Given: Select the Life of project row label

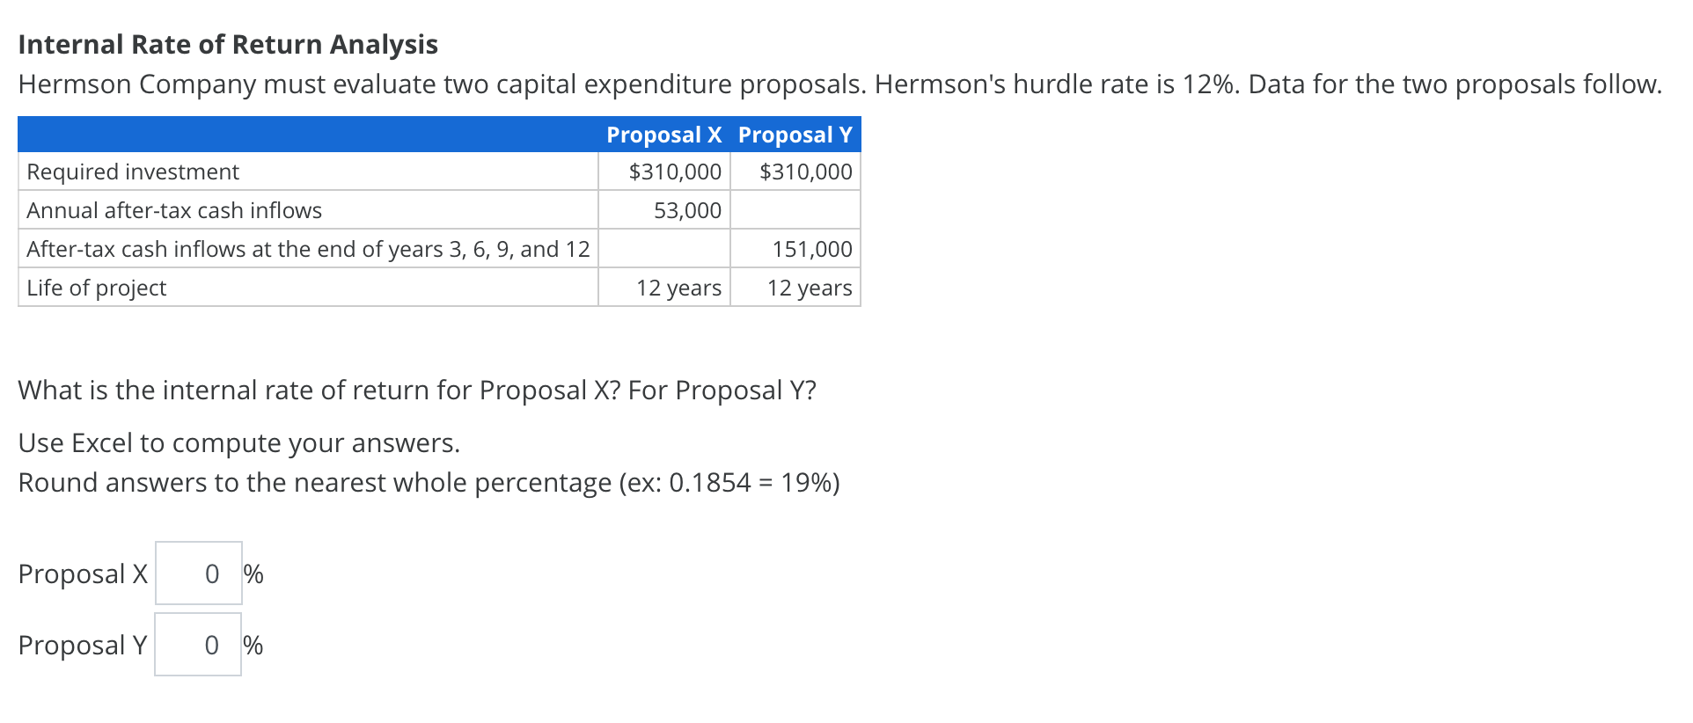Looking at the screenshot, I should [96, 287].
